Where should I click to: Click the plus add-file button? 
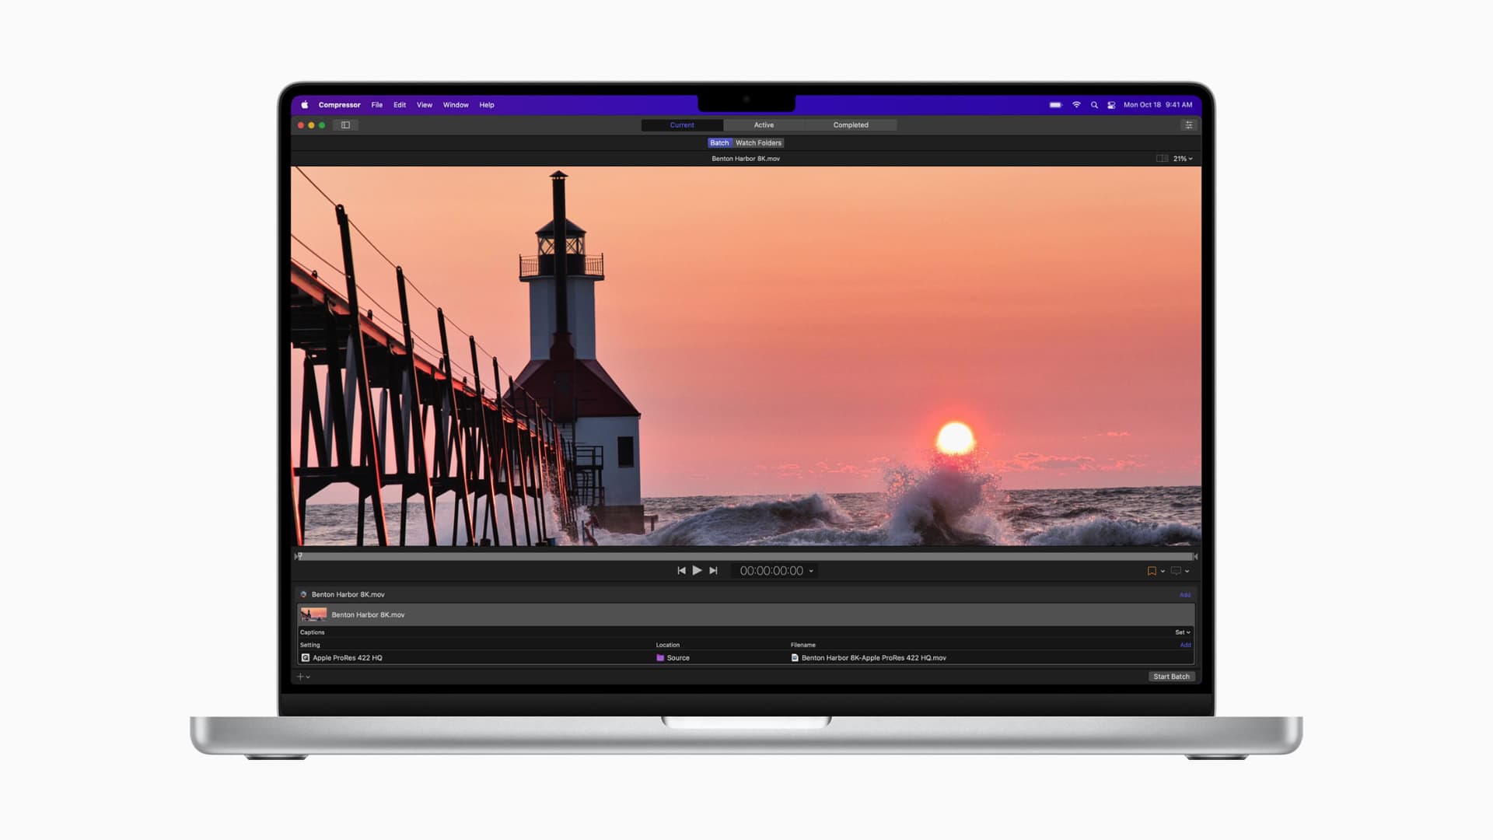301,677
